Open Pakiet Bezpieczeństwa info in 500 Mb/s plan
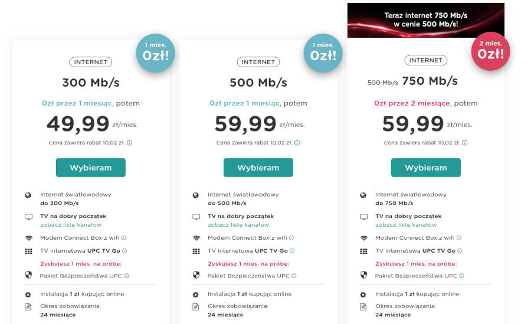The height and width of the screenshot is (324, 531). [294, 276]
